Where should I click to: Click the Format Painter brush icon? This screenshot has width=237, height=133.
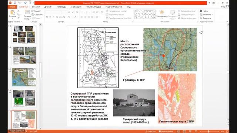point(18,18)
